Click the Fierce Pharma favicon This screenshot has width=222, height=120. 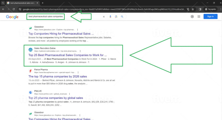(x=30, y=71)
